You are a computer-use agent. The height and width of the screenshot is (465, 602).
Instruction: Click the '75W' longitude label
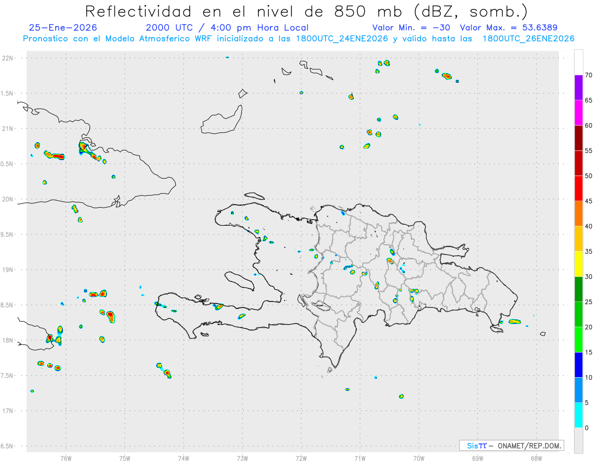pyautogui.click(x=125, y=458)
